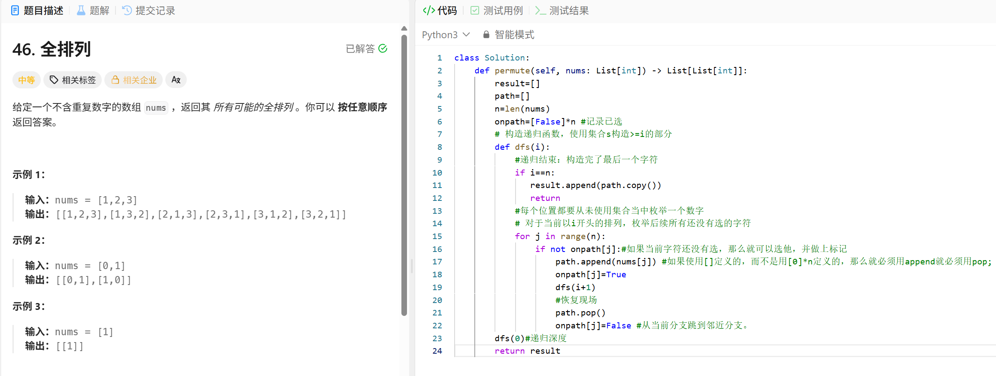Switch to the 题解 tab
Viewport: 996px width, 376px height.
[x=93, y=10]
